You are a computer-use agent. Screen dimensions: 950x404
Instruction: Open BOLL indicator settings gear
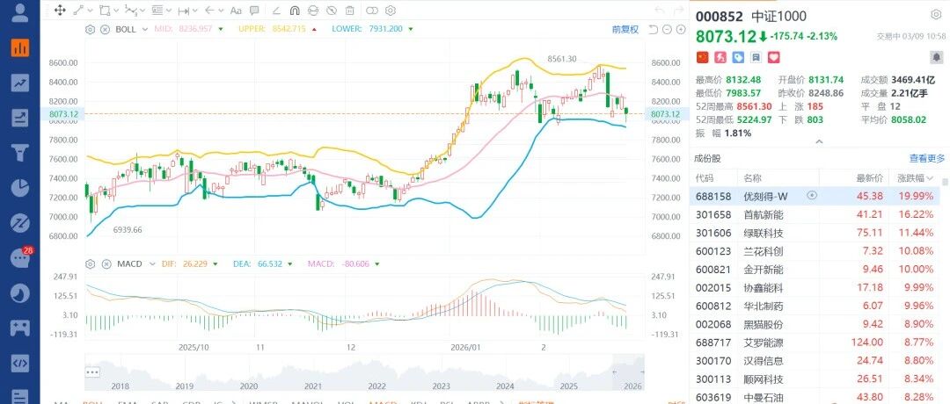tap(91, 29)
